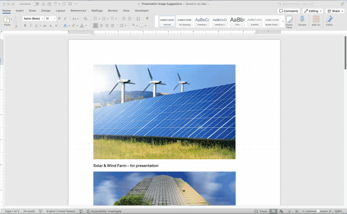This screenshot has height=214, width=347.
Task: Sort text A to Z
Action: coord(138,19)
